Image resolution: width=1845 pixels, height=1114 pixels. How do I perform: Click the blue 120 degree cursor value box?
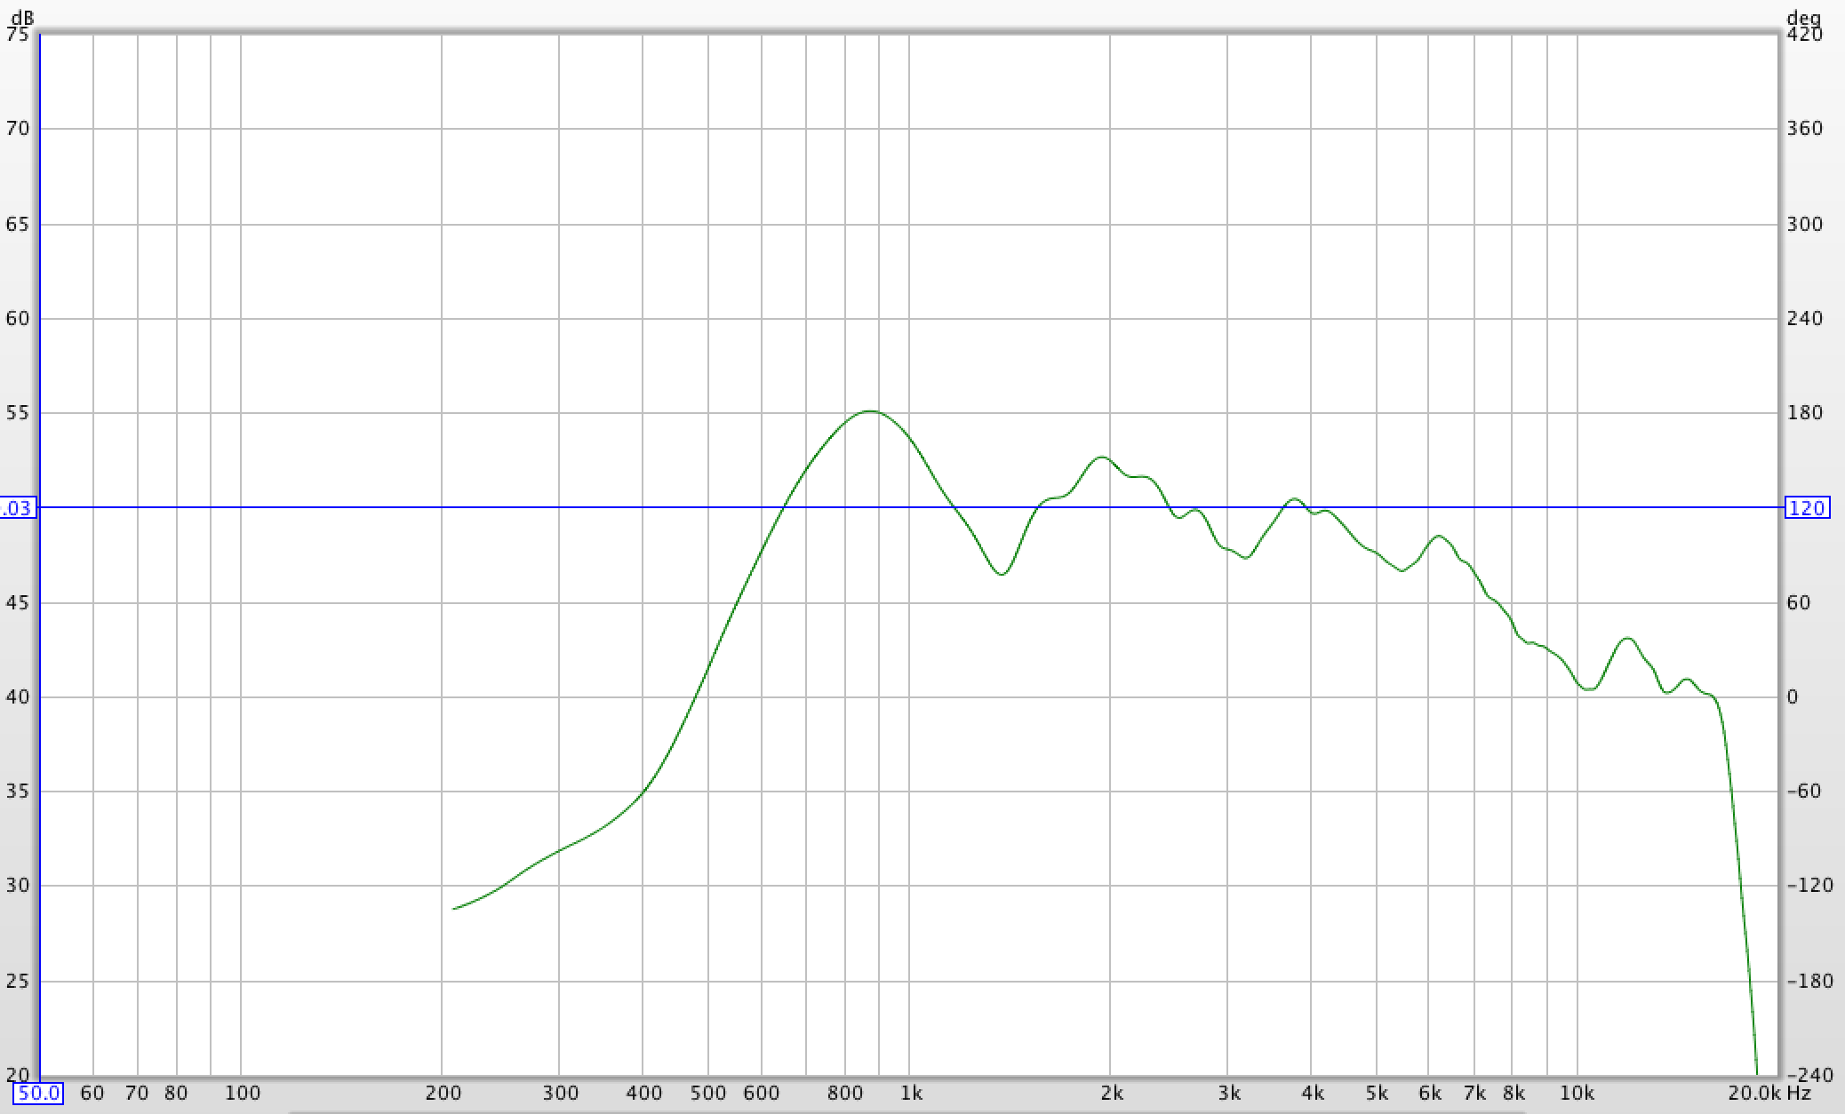tap(1807, 508)
